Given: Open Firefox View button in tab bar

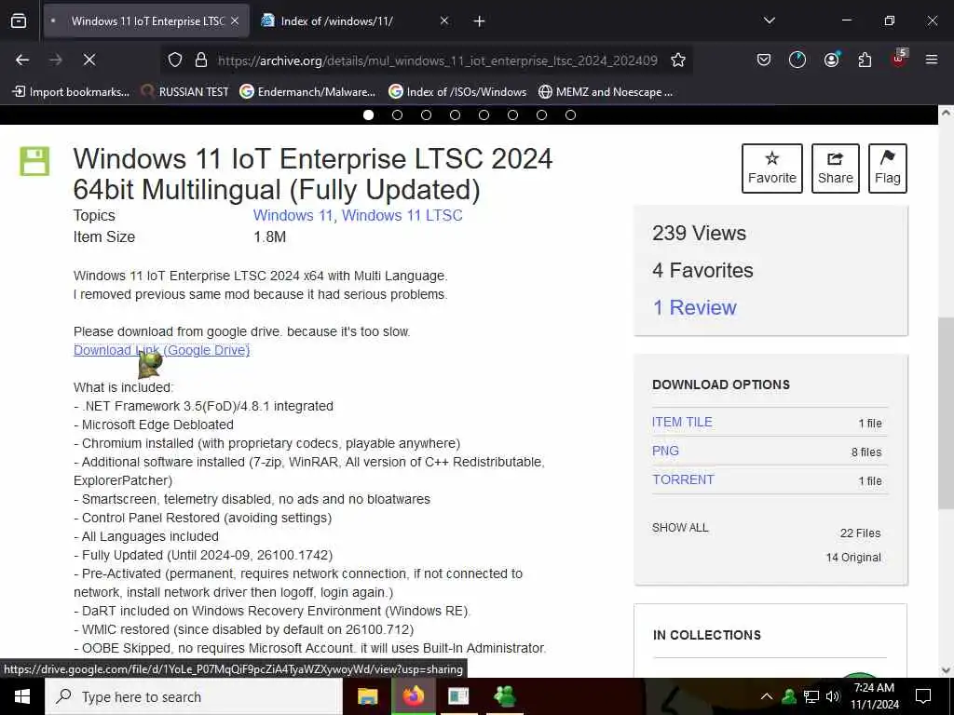Looking at the screenshot, I should point(19,21).
